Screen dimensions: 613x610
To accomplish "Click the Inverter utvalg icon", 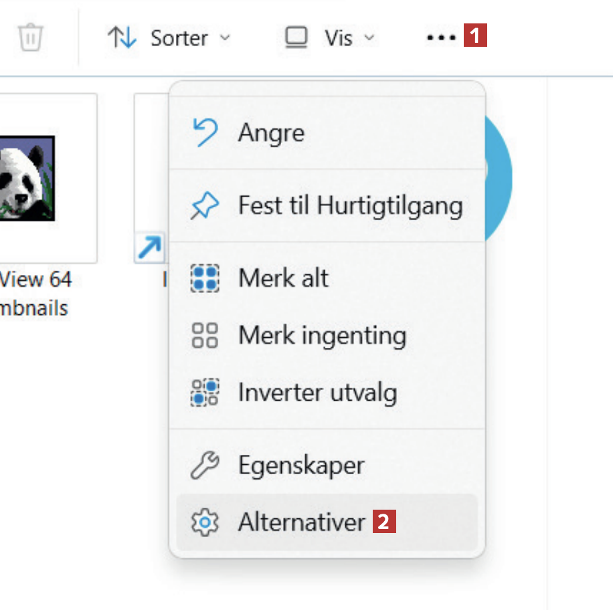I will click(x=205, y=393).
